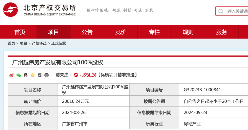Select start date 2024-08-26
The width and height of the screenshot is (248, 130).
coord(74,113)
